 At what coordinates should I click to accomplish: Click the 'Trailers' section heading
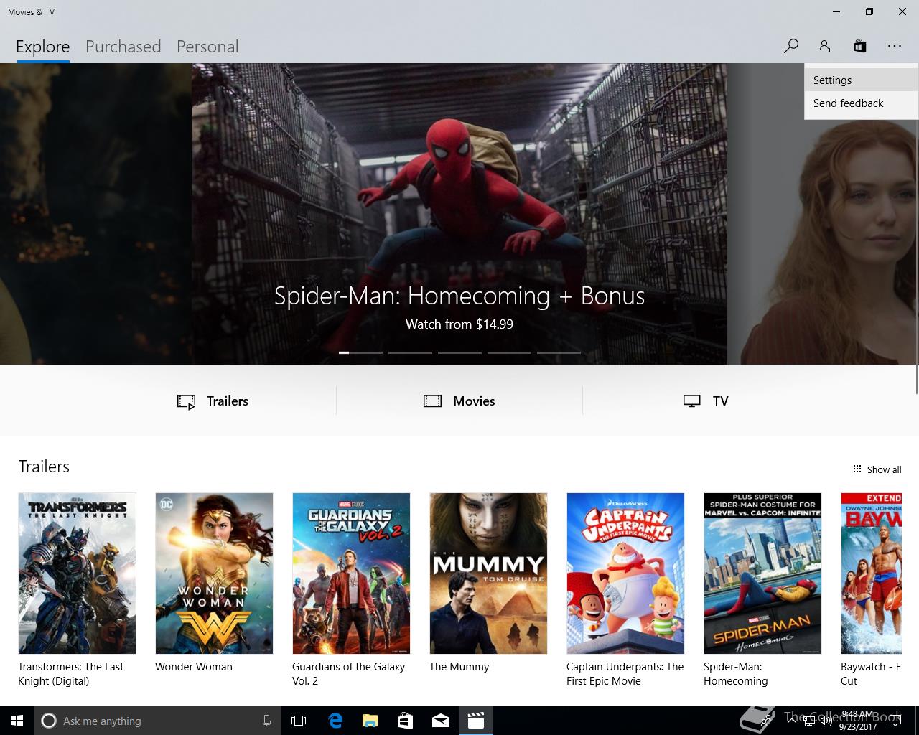[x=44, y=467]
